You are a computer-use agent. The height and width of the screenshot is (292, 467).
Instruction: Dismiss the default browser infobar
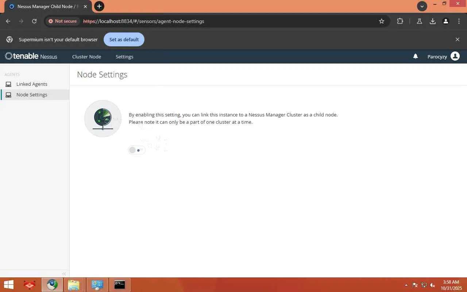point(458,39)
